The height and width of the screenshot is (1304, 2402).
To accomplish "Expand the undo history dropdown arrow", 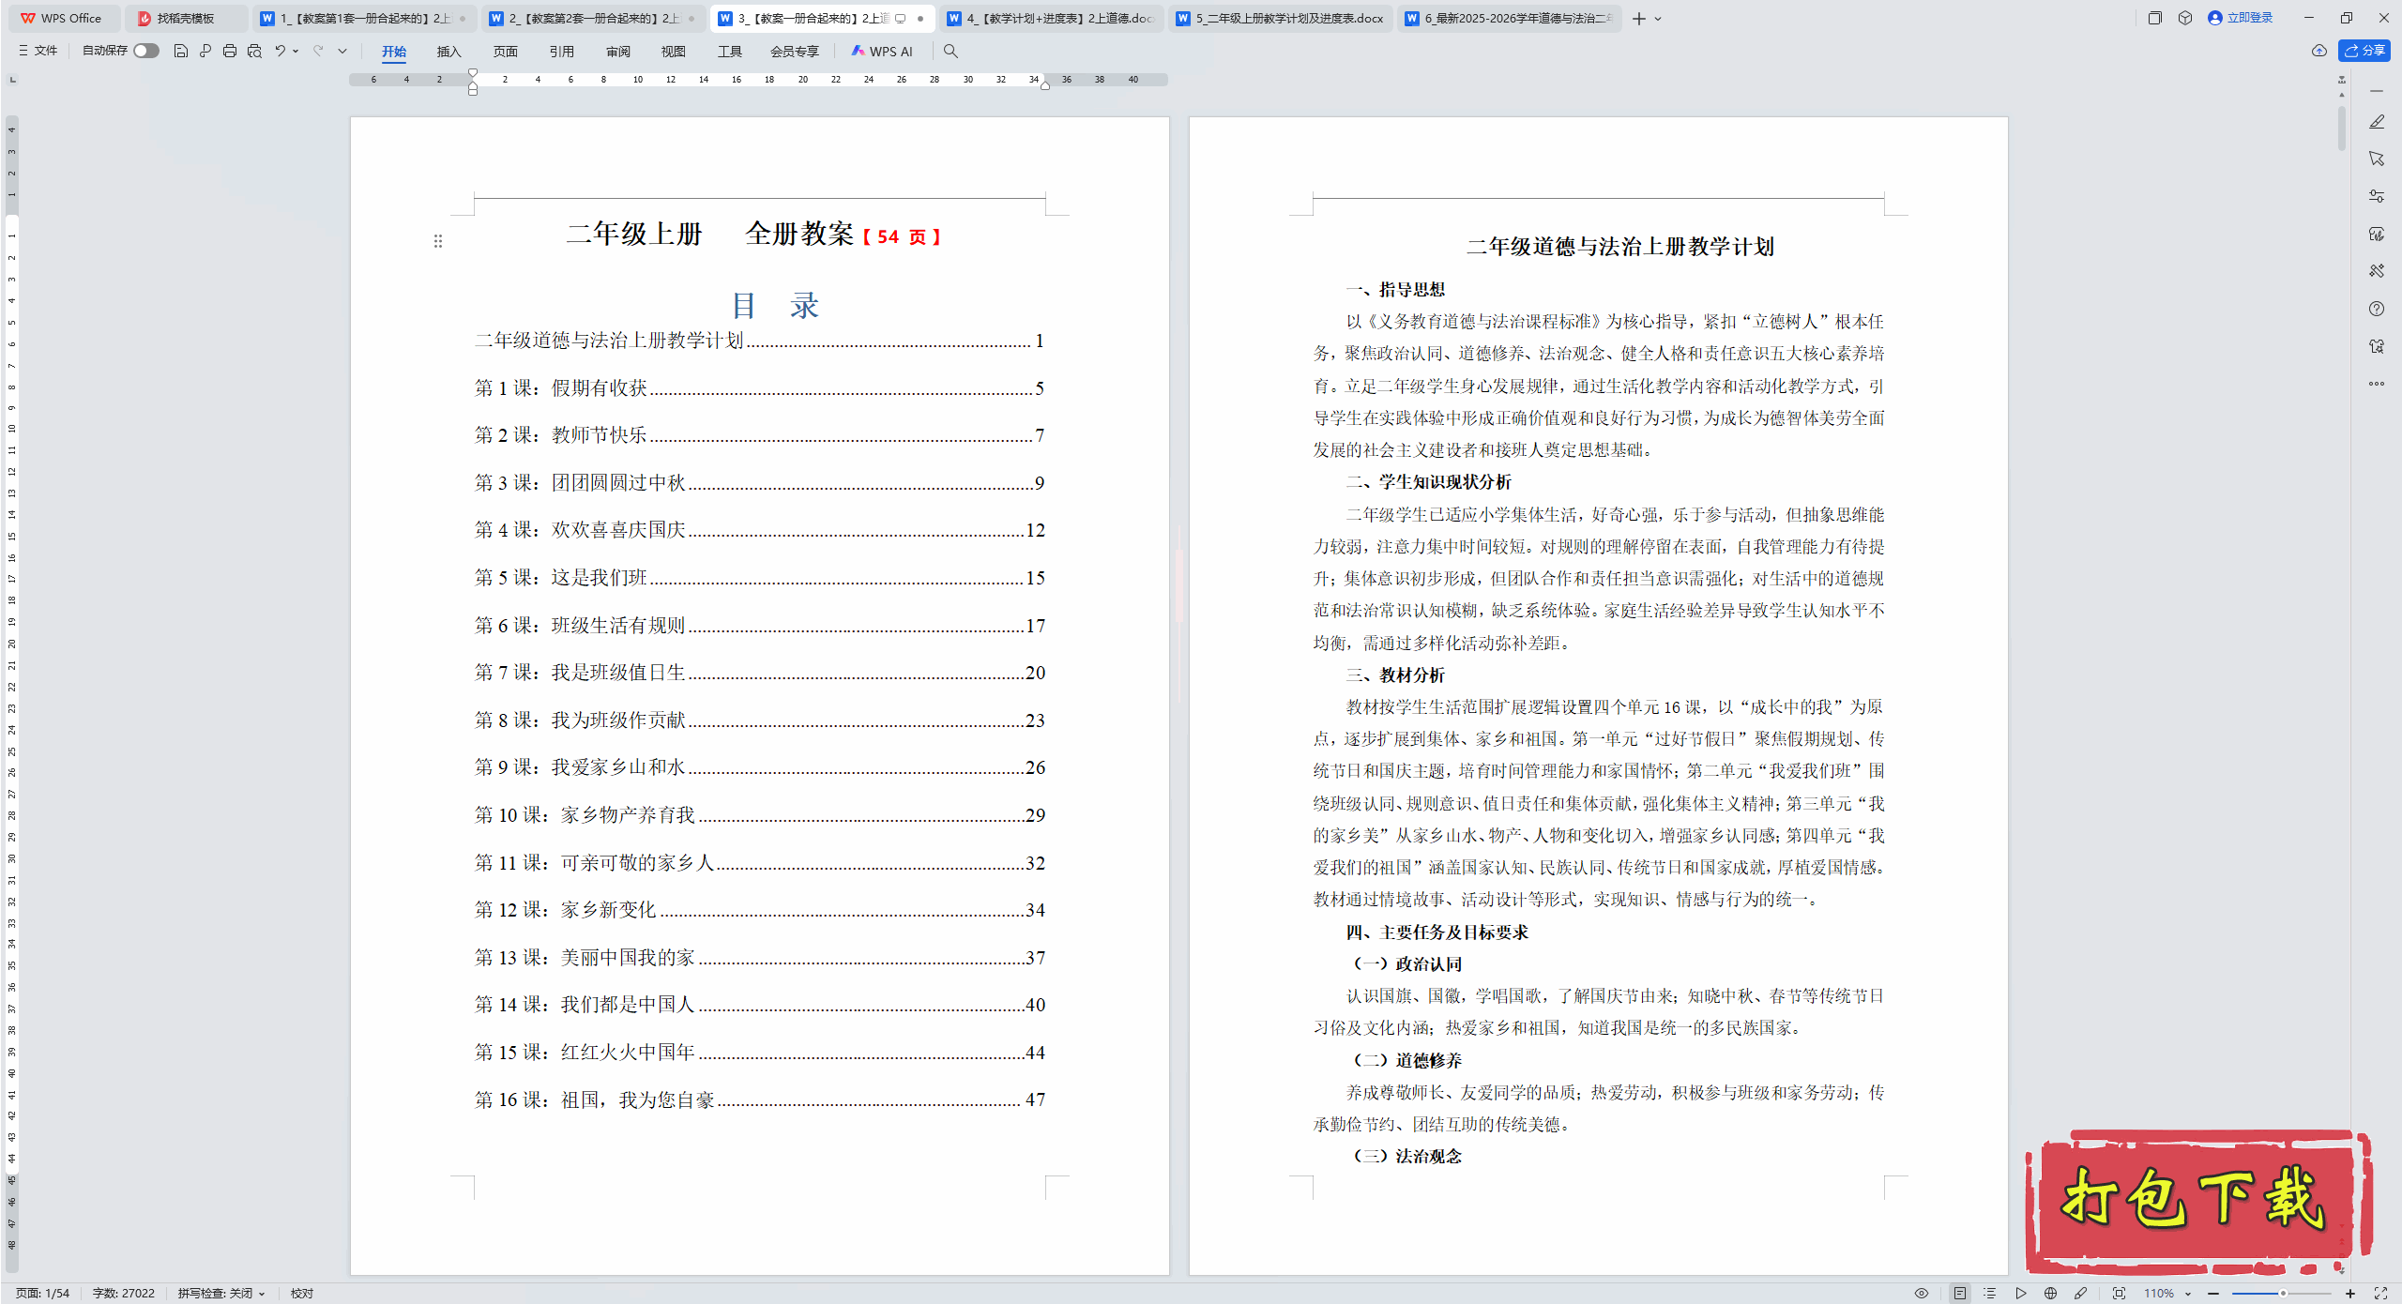I will pos(296,51).
